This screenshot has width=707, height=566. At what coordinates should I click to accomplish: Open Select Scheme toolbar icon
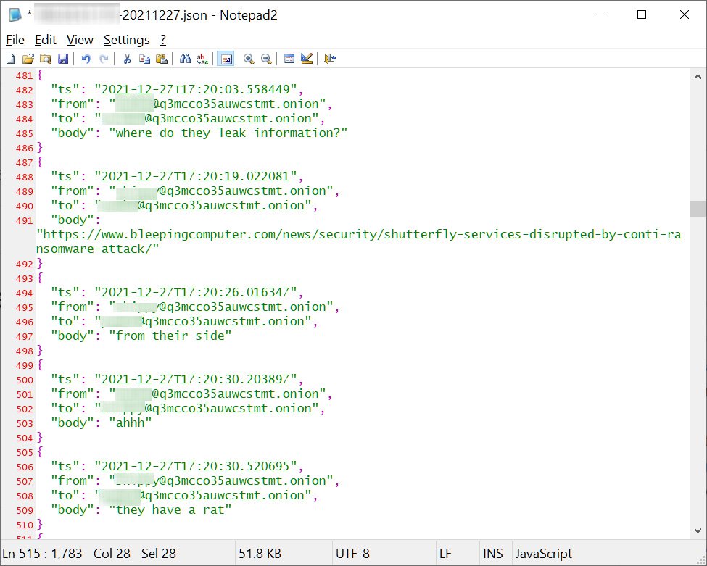289,59
